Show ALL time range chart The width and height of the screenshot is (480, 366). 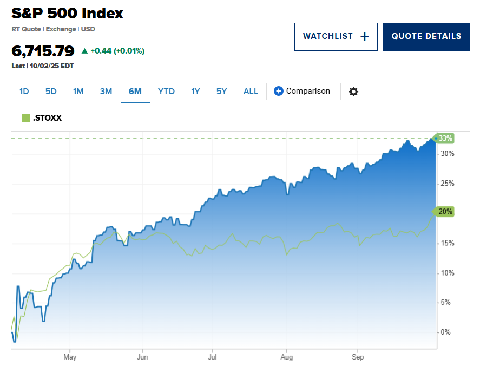point(251,91)
